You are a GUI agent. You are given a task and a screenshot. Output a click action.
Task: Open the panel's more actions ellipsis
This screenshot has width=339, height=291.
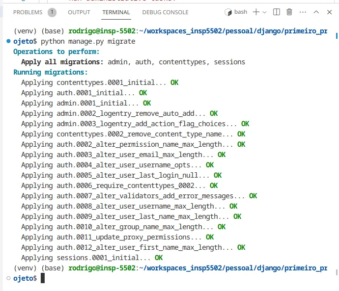(x=303, y=12)
